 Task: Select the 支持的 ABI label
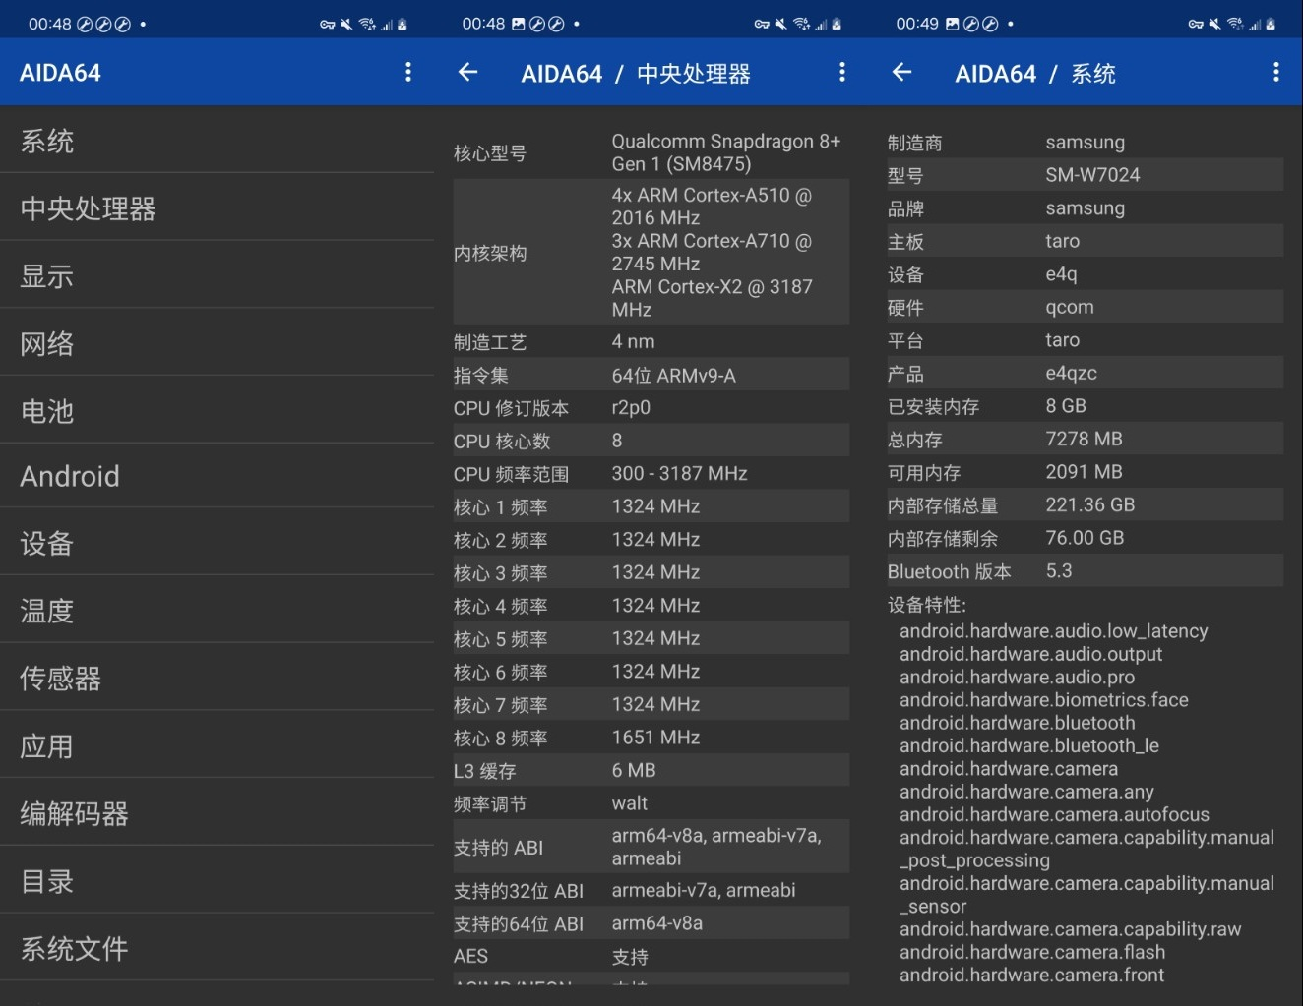pyautogui.click(x=498, y=848)
